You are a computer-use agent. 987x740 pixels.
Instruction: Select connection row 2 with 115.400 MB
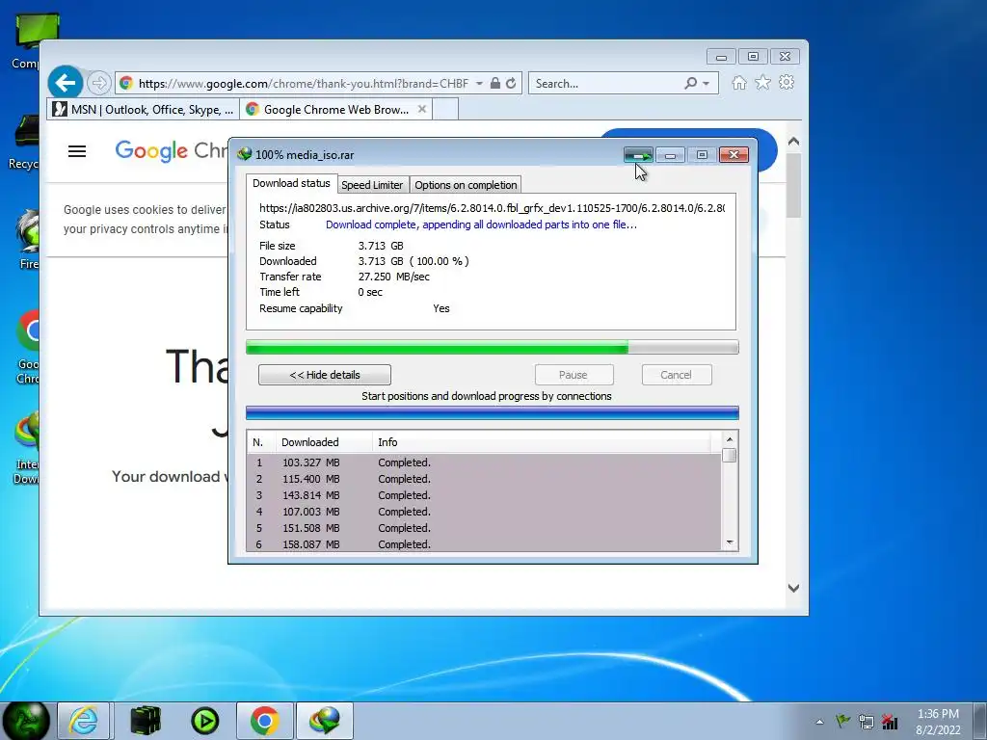484,479
